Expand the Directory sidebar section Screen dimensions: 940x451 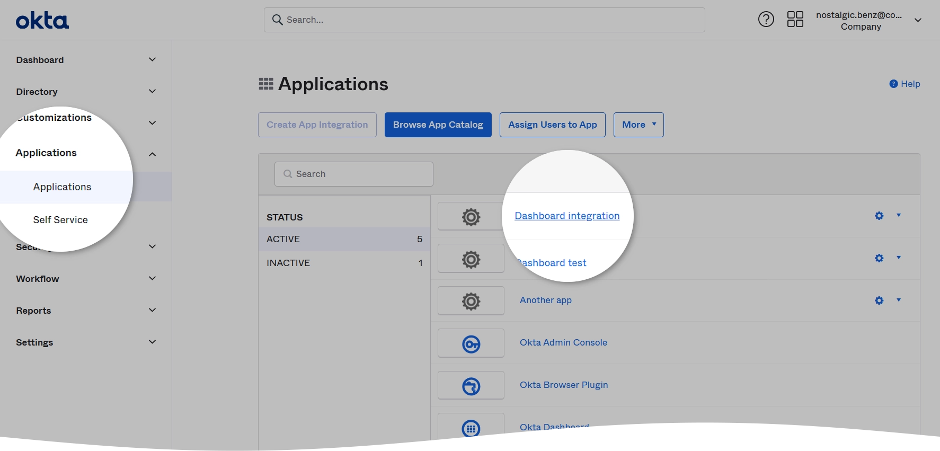coord(152,91)
